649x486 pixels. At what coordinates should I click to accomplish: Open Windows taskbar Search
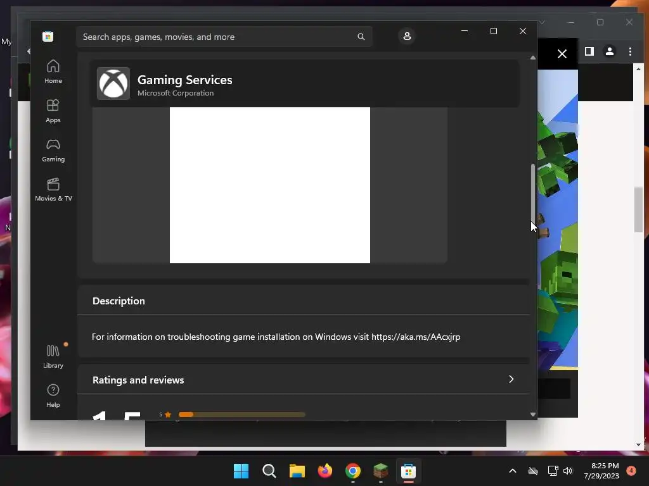click(x=269, y=471)
